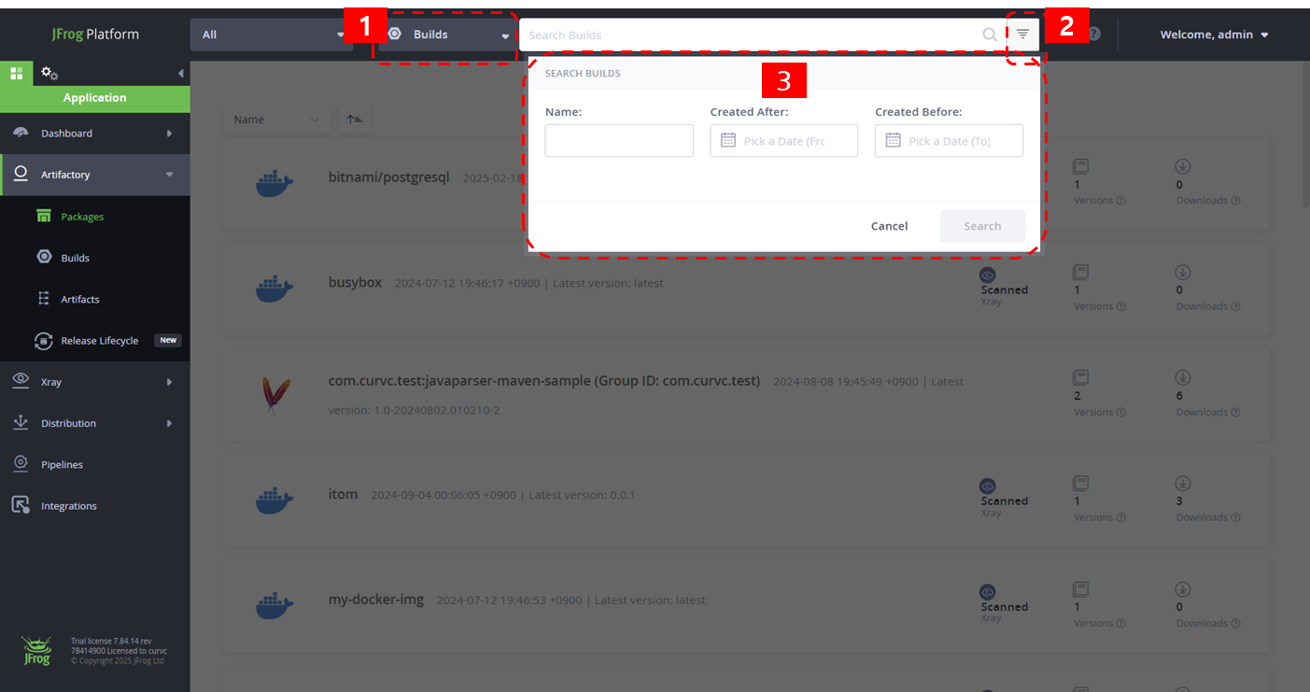Click the busybox Docker whale icon
This screenshot has width=1310, height=692.
(275, 287)
